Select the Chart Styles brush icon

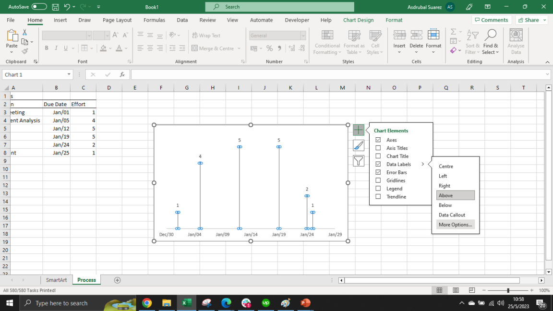click(358, 145)
